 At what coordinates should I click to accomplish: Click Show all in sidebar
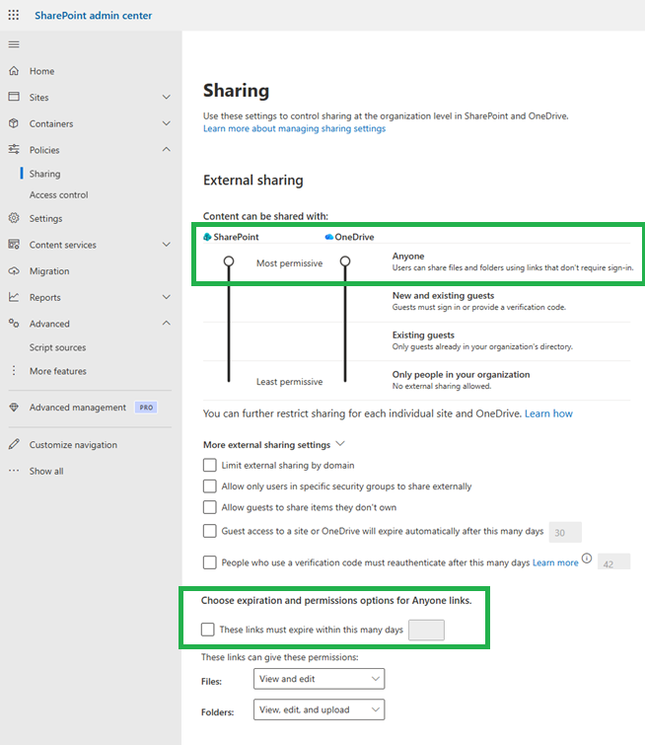tap(46, 471)
